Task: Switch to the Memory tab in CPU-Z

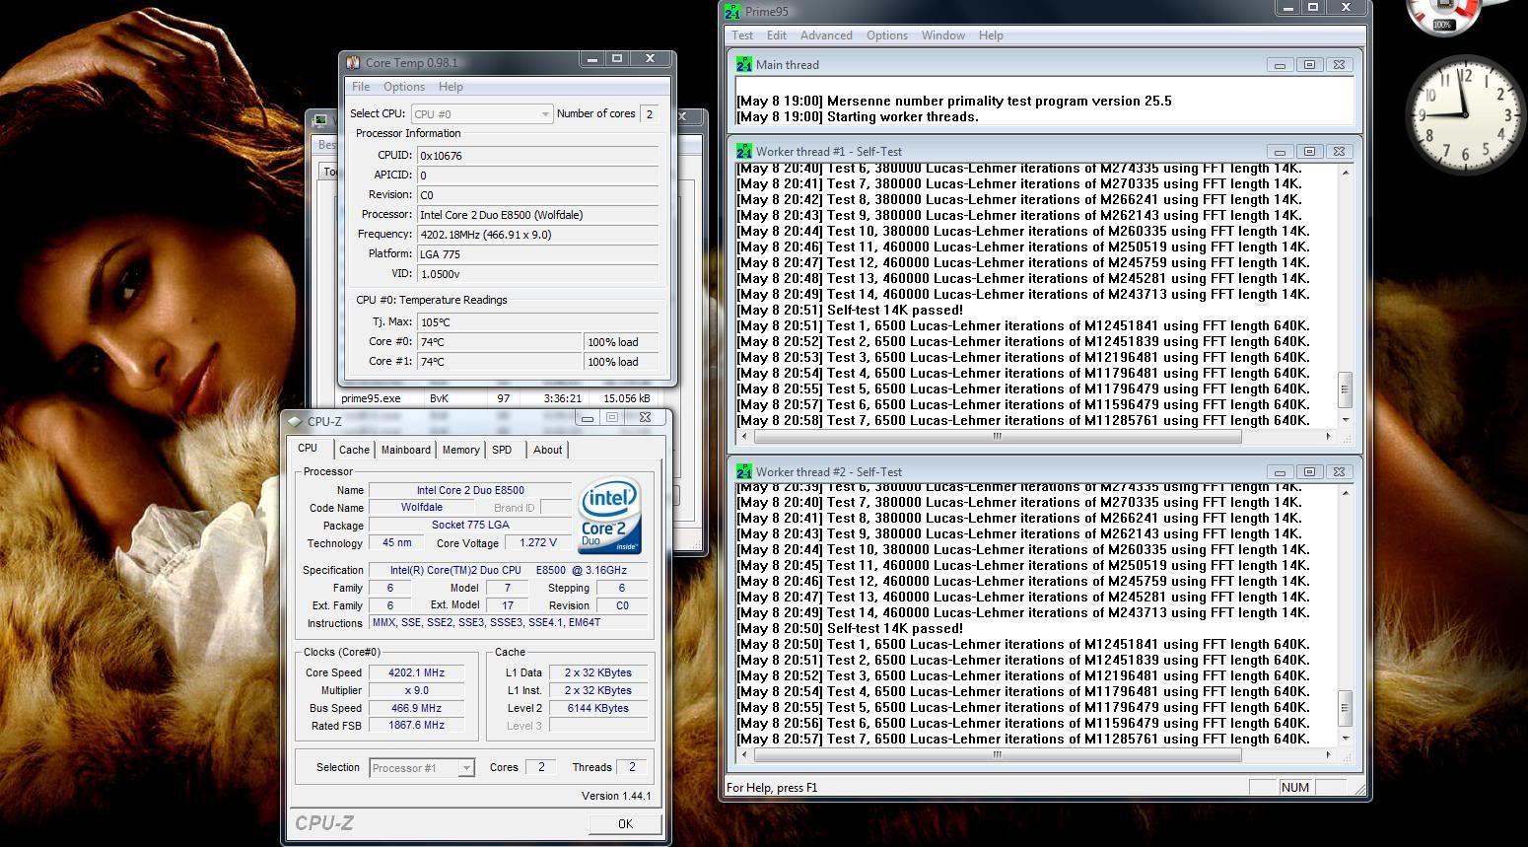Action: 460,450
